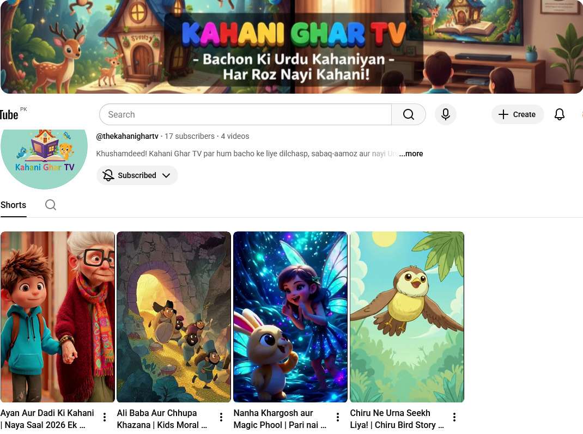This screenshot has width=583, height=434.
Task: Open Chiru bird flying short thumbnail
Action: tap(407, 316)
